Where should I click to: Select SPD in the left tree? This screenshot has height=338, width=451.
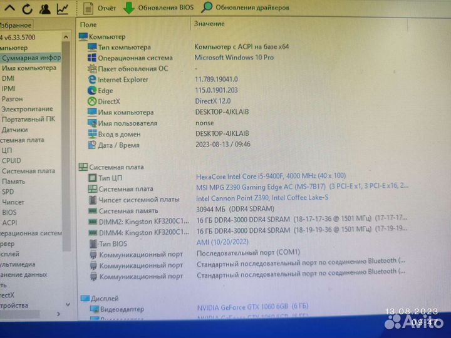click(8, 192)
